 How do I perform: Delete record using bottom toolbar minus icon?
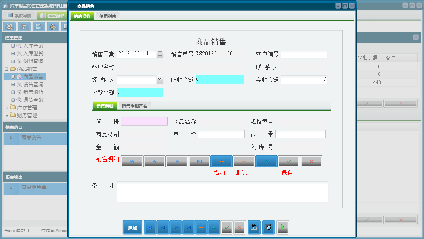(201, 227)
